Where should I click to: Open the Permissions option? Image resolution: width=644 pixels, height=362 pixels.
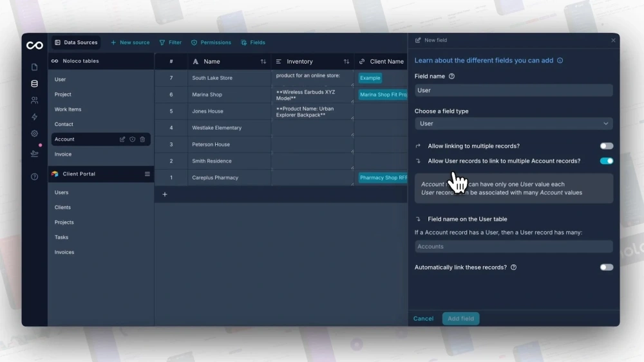(211, 42)
